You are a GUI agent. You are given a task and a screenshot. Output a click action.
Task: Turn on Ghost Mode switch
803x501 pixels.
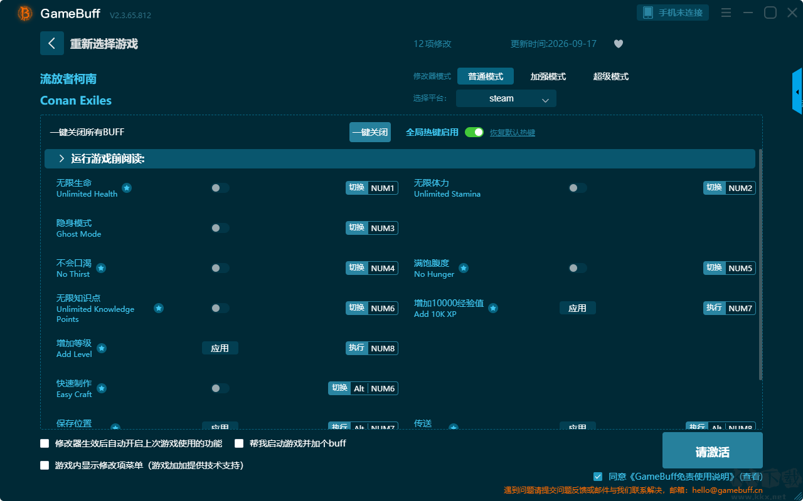click(x=220, y=228)
